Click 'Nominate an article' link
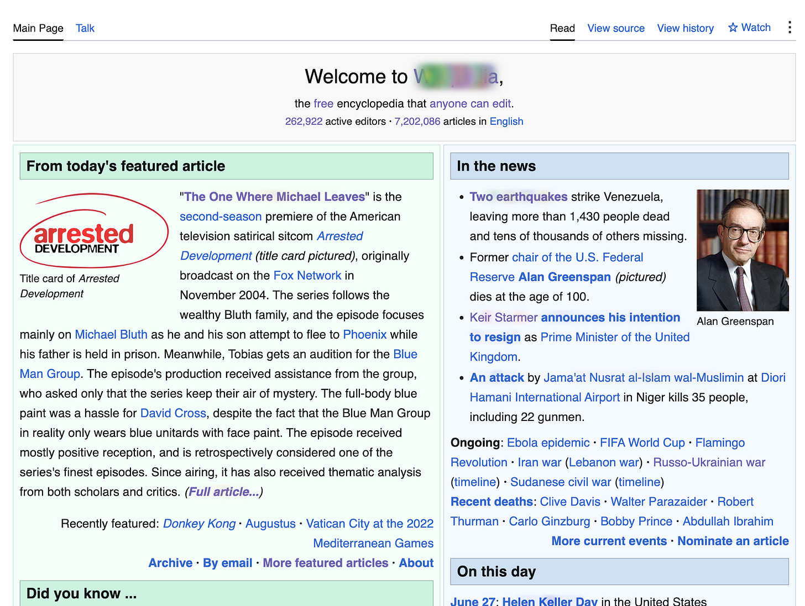This screenshot has width=805, height=606. point(733,541)
